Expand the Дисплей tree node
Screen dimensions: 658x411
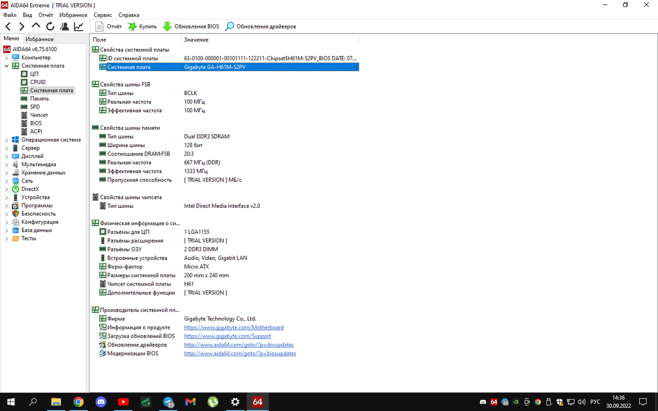point(7,156)
